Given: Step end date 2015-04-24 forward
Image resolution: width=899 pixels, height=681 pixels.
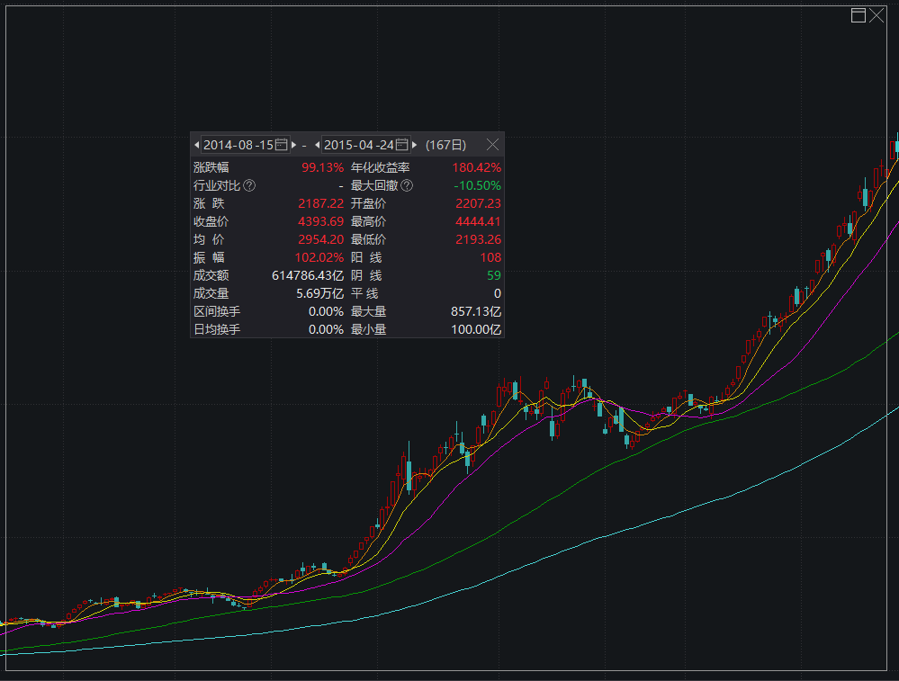Looking at the screenshot, I should click(x=415, y=145).
